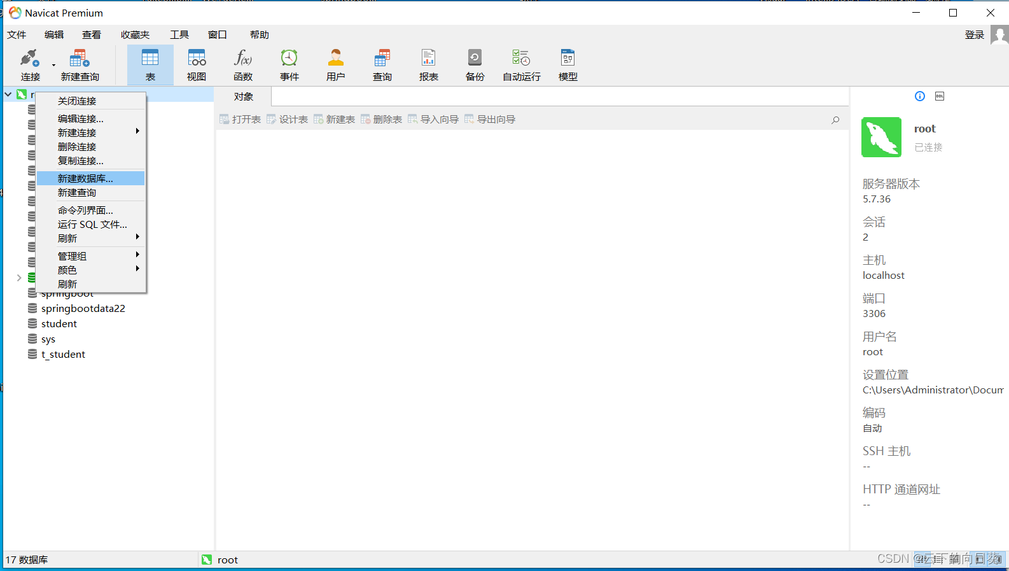This screenshot has width=1009, height=571.
Task: Open the 用户 (User) toolbar icon
Action: pos(336,65)
